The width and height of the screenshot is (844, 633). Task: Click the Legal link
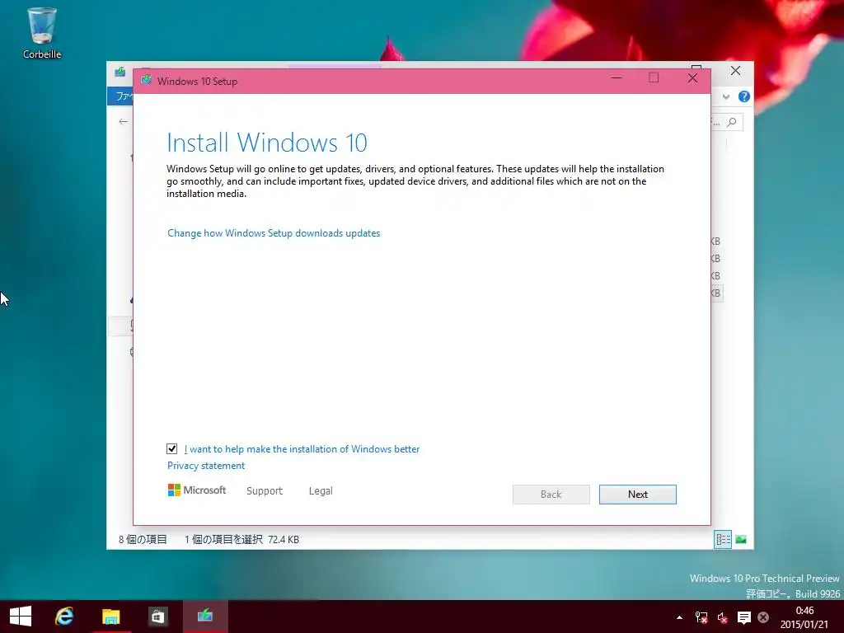(x=321, y=491)
